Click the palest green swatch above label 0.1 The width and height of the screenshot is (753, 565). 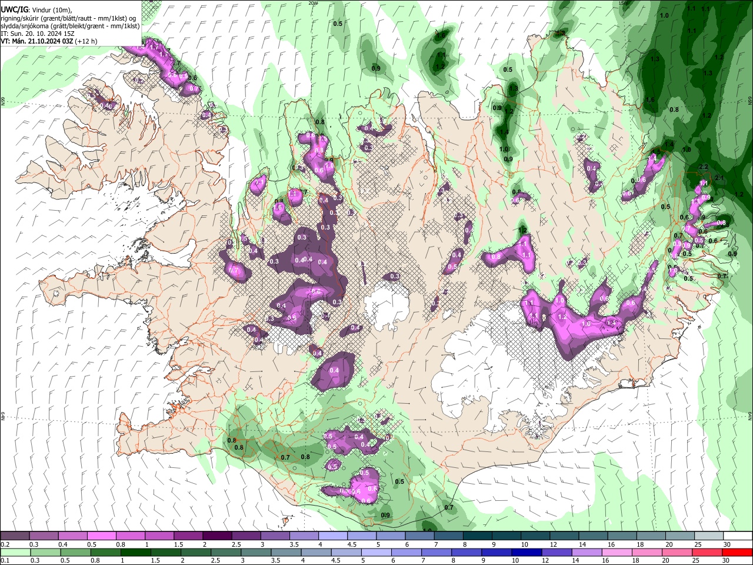[15, 552]
